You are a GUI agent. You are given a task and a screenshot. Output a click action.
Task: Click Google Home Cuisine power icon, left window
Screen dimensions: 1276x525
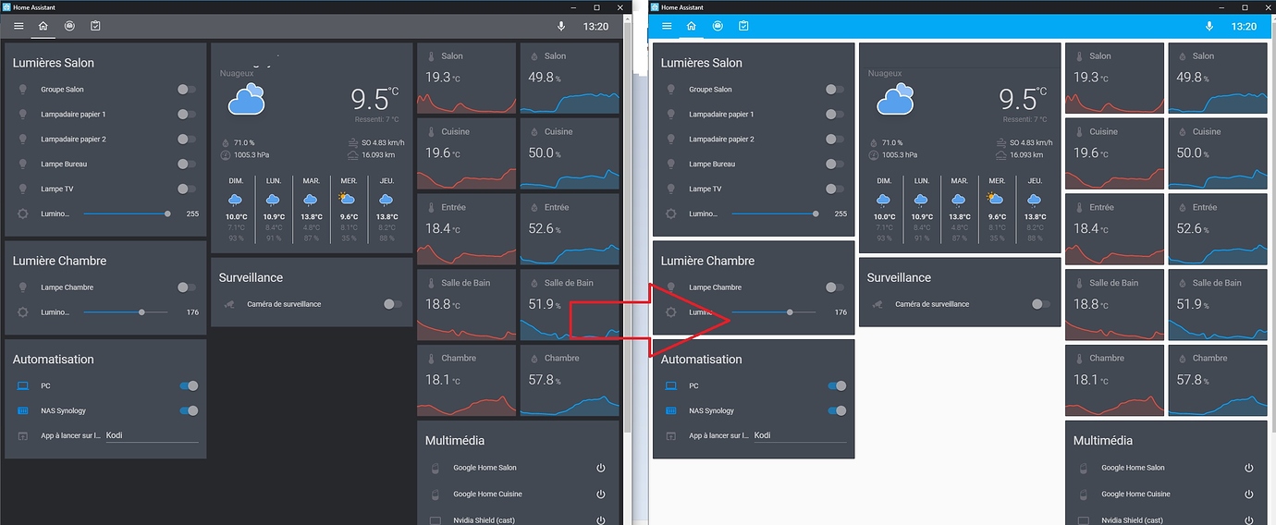(x=601, y=494)
